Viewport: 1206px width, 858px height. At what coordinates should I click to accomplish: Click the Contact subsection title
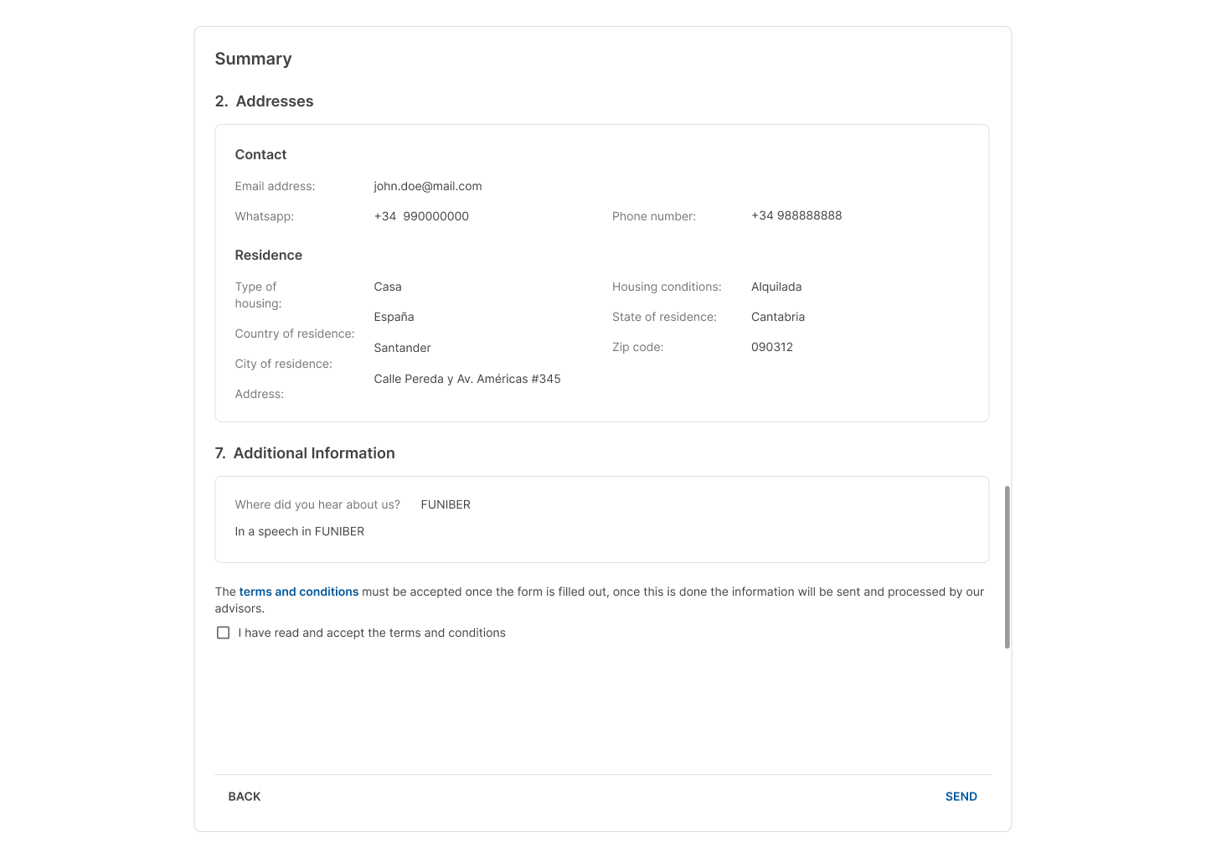click(260, 154)
